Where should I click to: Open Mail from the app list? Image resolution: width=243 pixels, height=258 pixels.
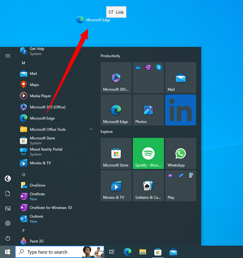click(x=56, y=74)
